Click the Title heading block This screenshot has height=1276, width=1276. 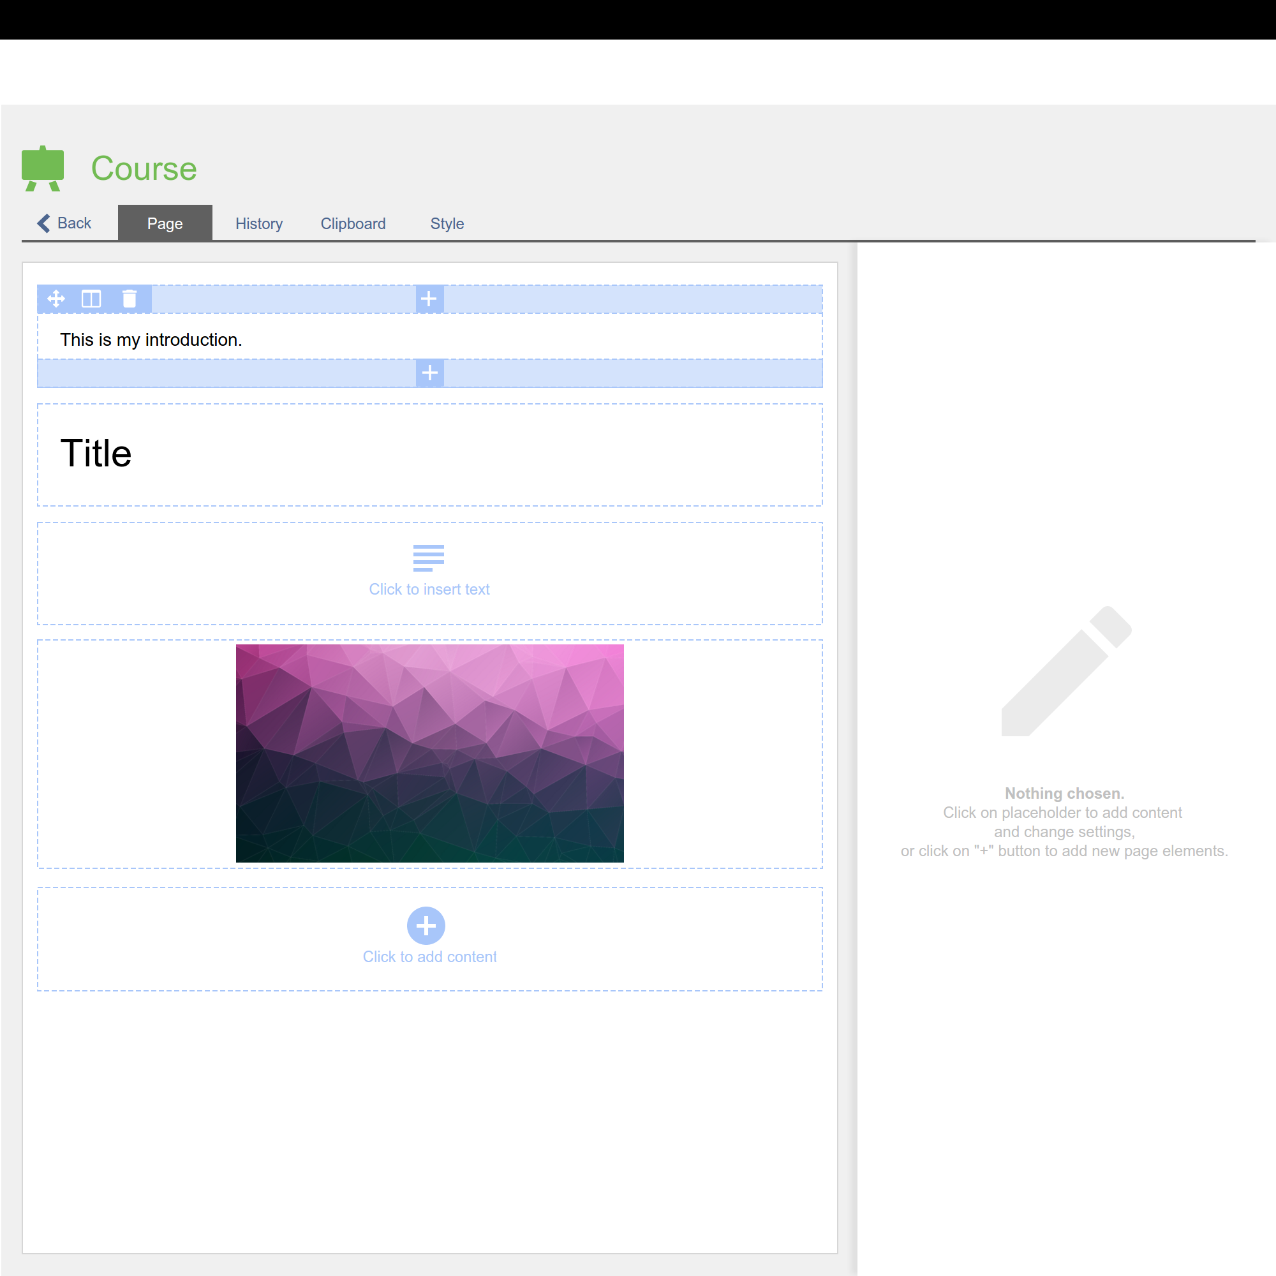(x=96, y=454)
